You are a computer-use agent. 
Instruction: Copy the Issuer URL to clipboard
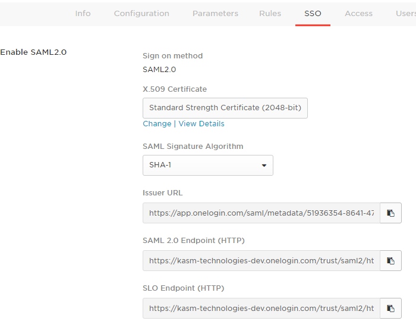[390, 213]
